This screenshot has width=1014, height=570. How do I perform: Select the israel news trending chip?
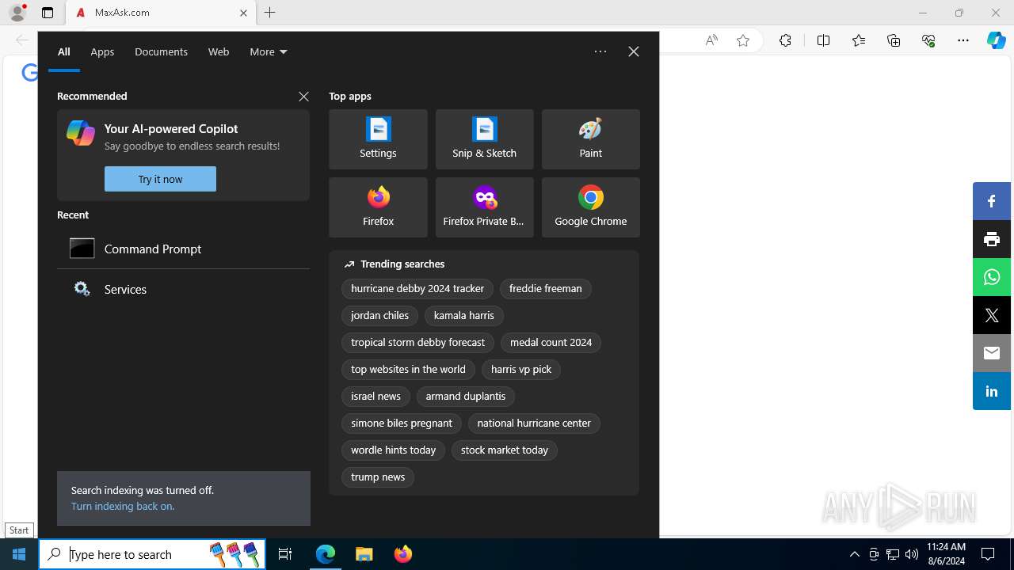(375, 397)
